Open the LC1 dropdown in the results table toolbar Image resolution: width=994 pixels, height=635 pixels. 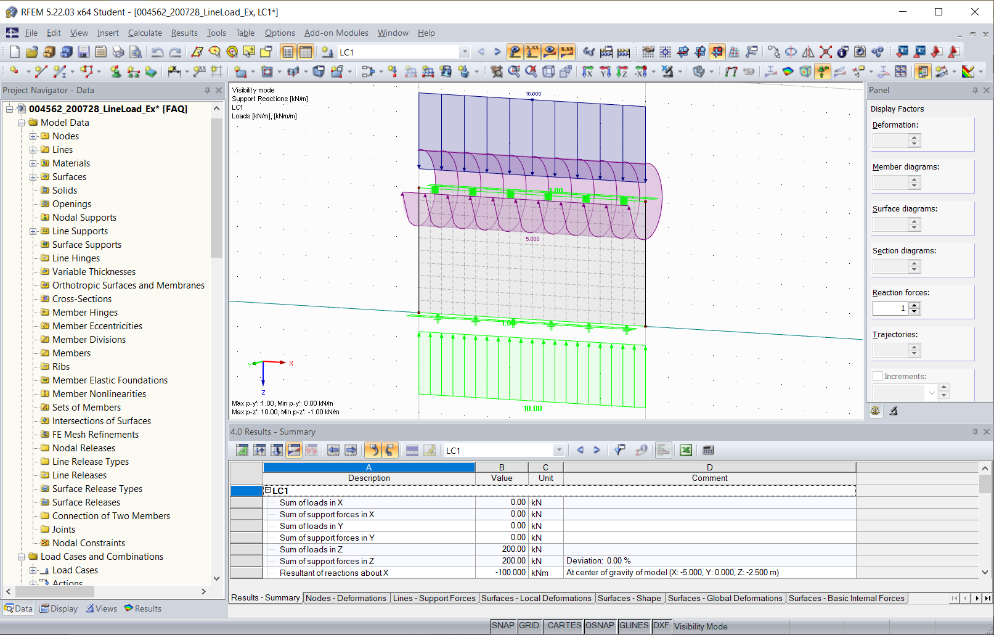(559, 451)
